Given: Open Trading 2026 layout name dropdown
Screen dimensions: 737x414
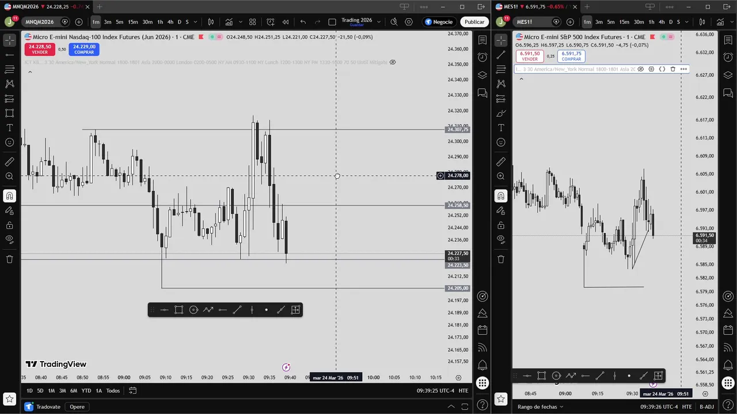Looking at the screenshot, I should point(356,22).
